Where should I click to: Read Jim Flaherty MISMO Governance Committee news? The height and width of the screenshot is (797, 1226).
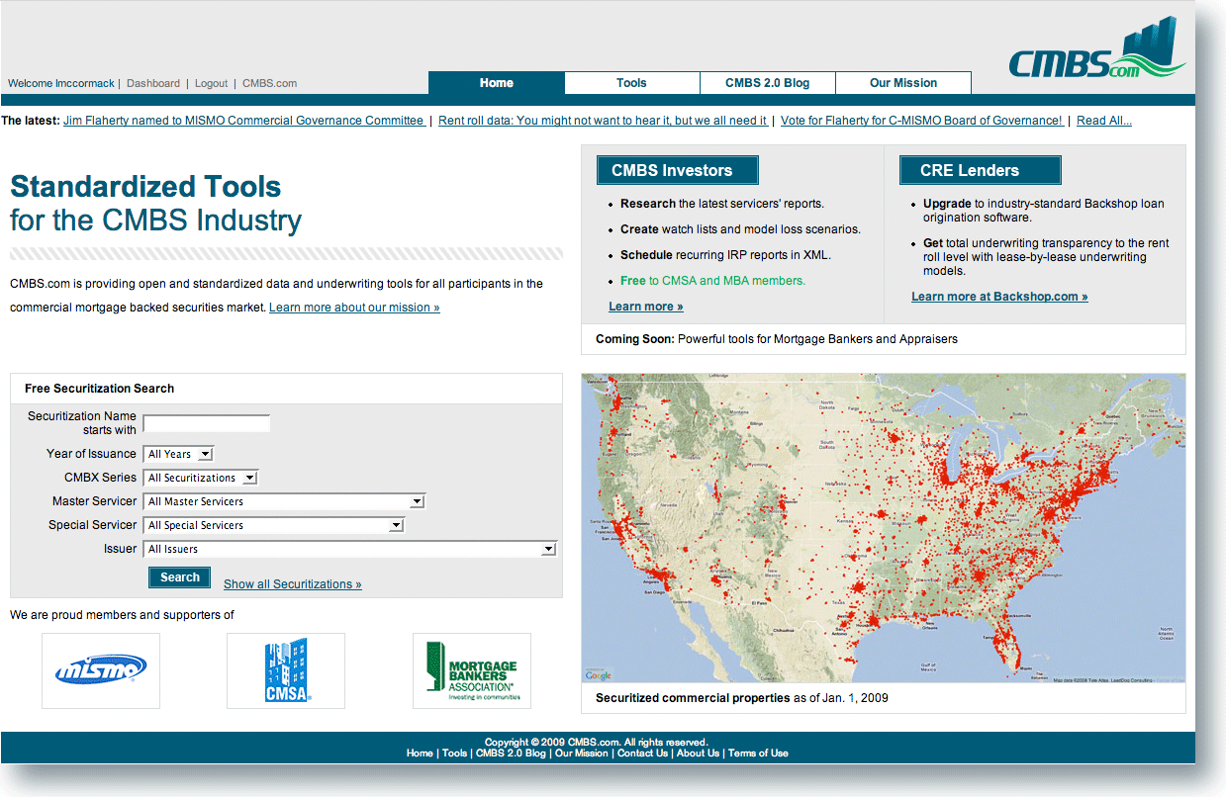pyautogui.click(x=244, y=121)
